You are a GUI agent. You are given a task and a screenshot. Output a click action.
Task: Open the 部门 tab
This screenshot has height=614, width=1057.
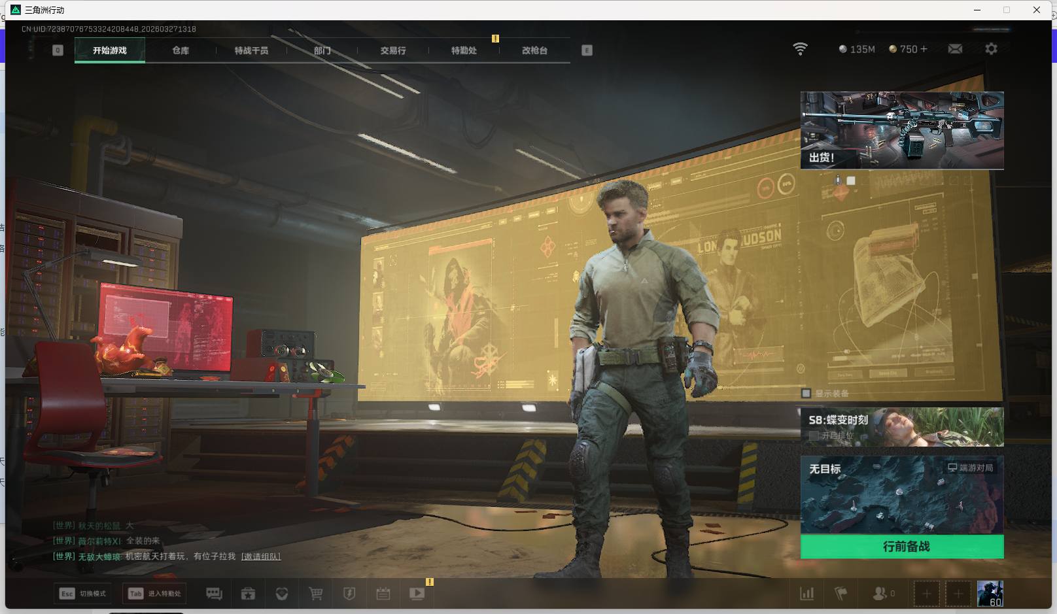[x=322, y=50]
